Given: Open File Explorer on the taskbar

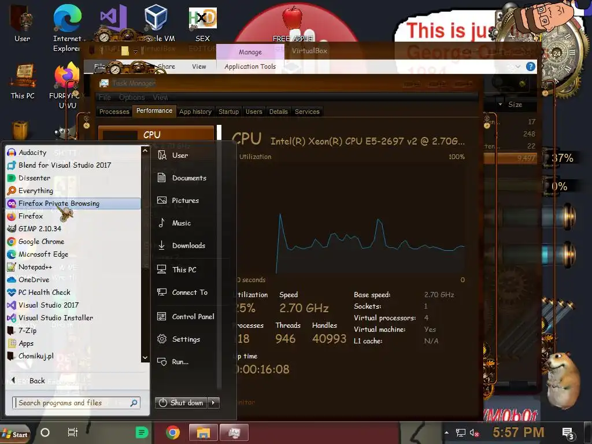Looking at the screenshot, I should pos(203,432).
